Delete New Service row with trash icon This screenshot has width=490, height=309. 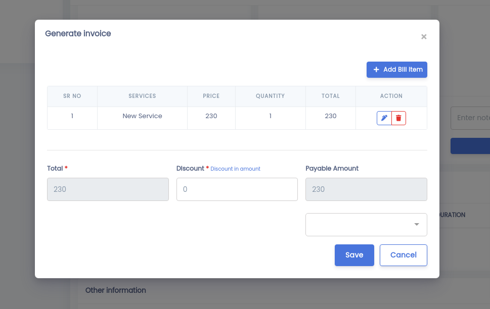(x=399, y=118)
